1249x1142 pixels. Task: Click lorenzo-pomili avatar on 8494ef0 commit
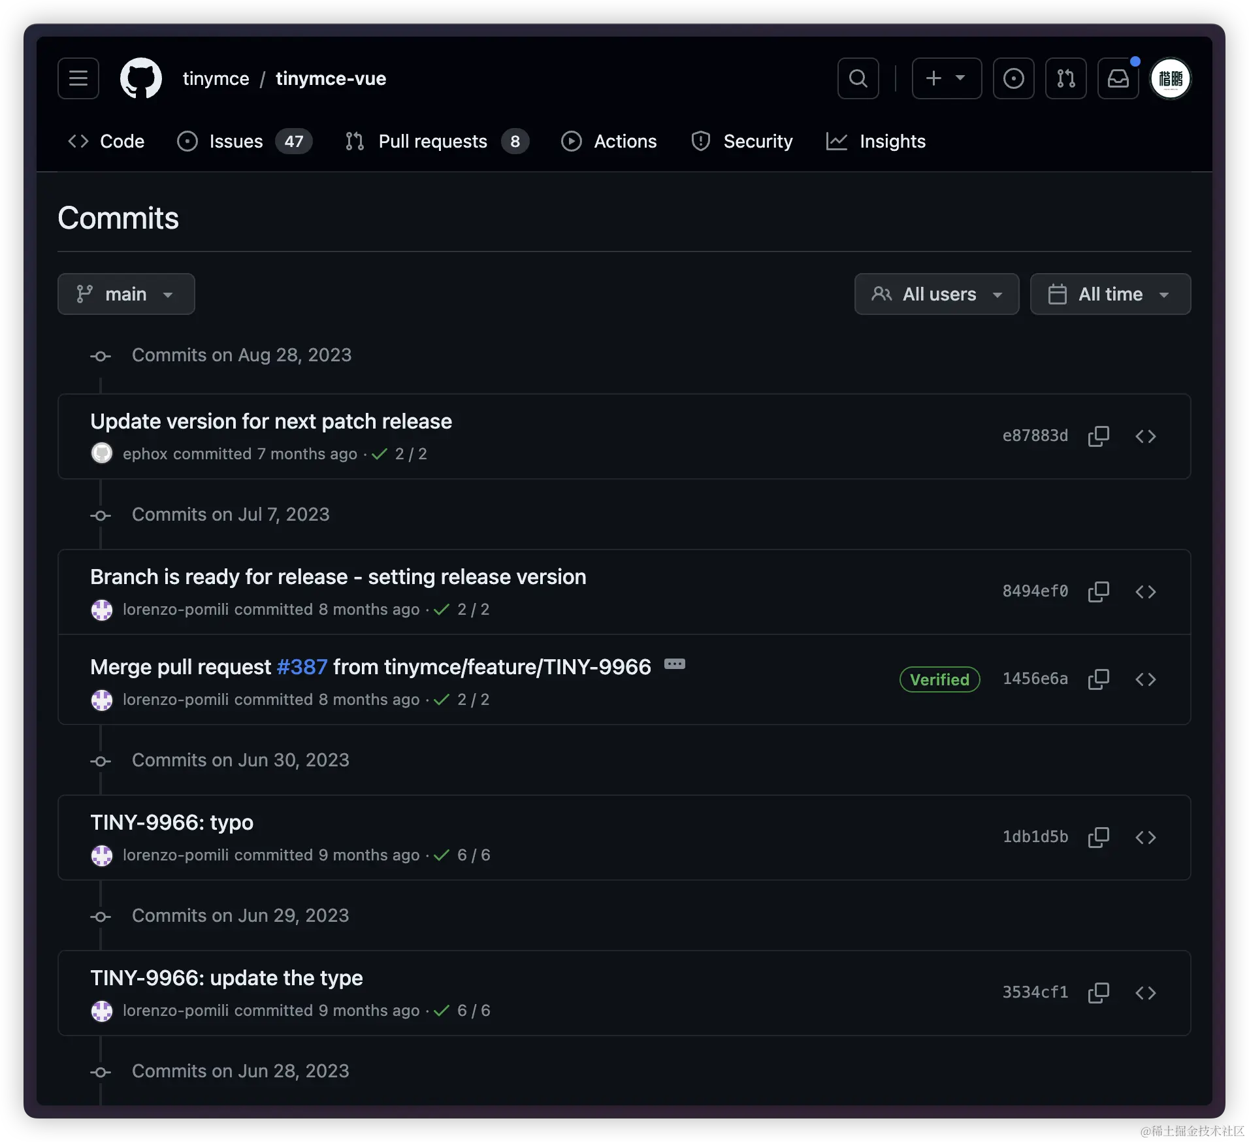[x=102, y=610]
